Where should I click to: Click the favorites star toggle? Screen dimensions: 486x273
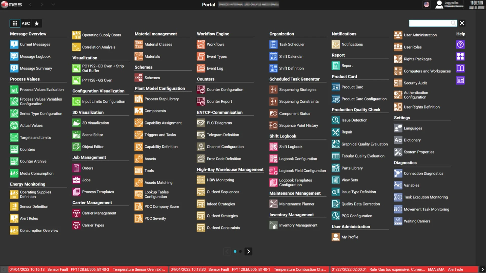click(x=37, y=23)
